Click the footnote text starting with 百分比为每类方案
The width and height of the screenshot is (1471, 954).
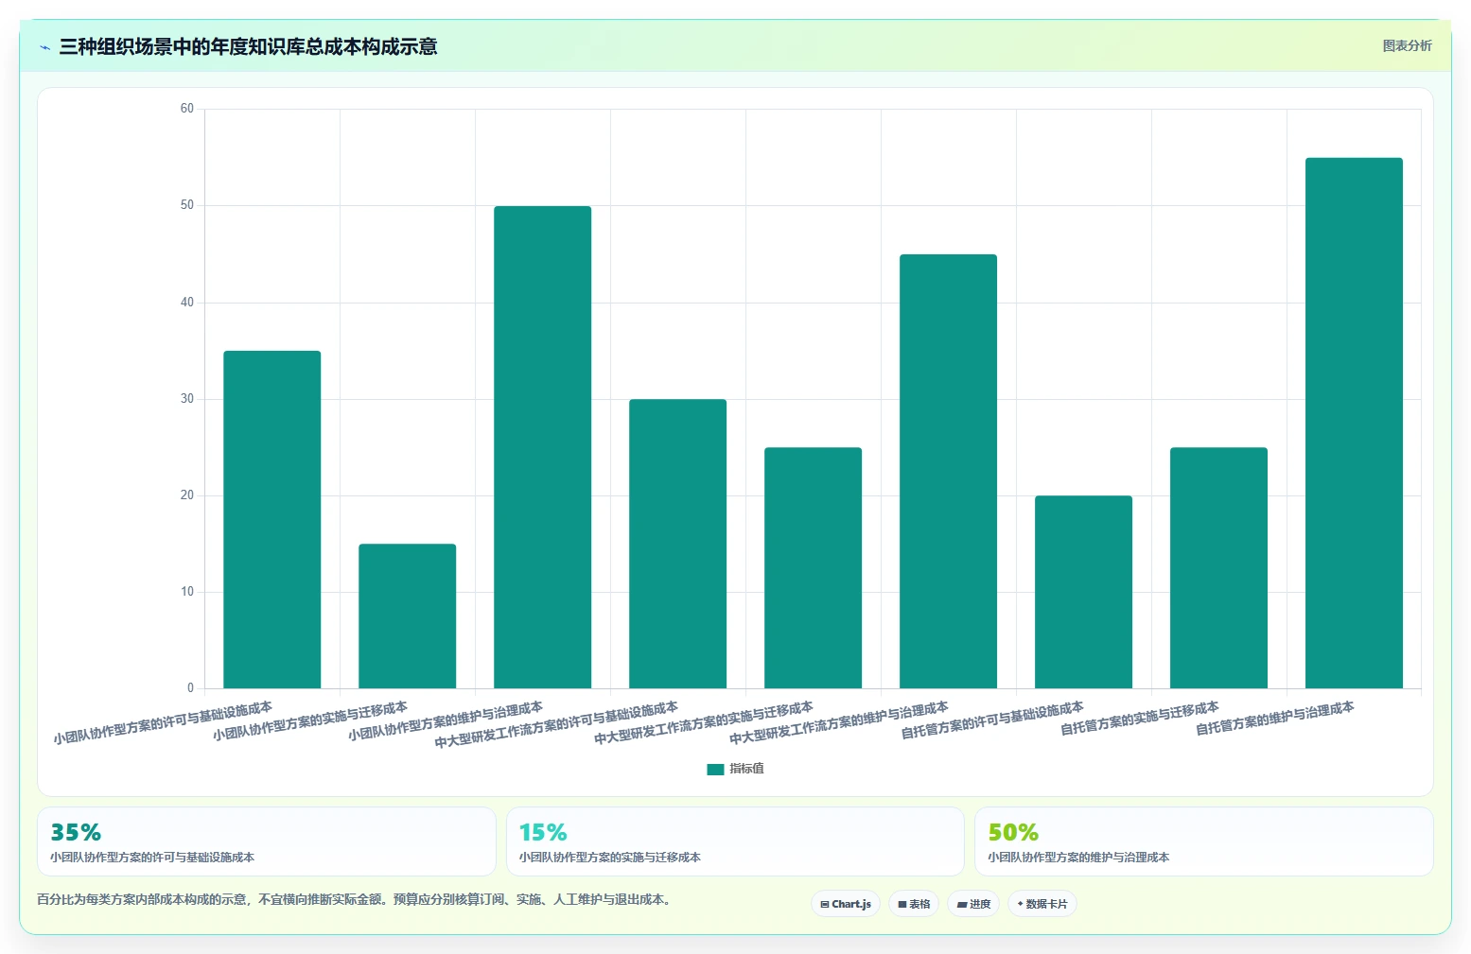(356, 899)
